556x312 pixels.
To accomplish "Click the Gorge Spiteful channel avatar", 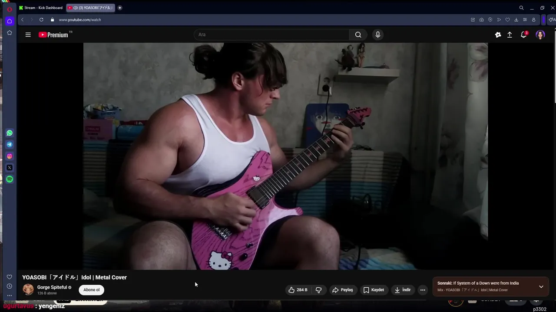I will (28, 289).
